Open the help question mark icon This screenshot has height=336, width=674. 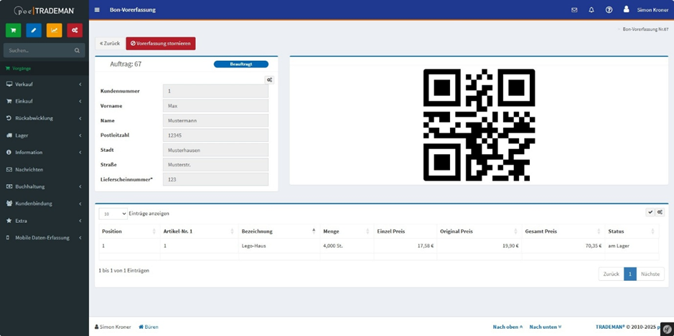tap(609, 10)
